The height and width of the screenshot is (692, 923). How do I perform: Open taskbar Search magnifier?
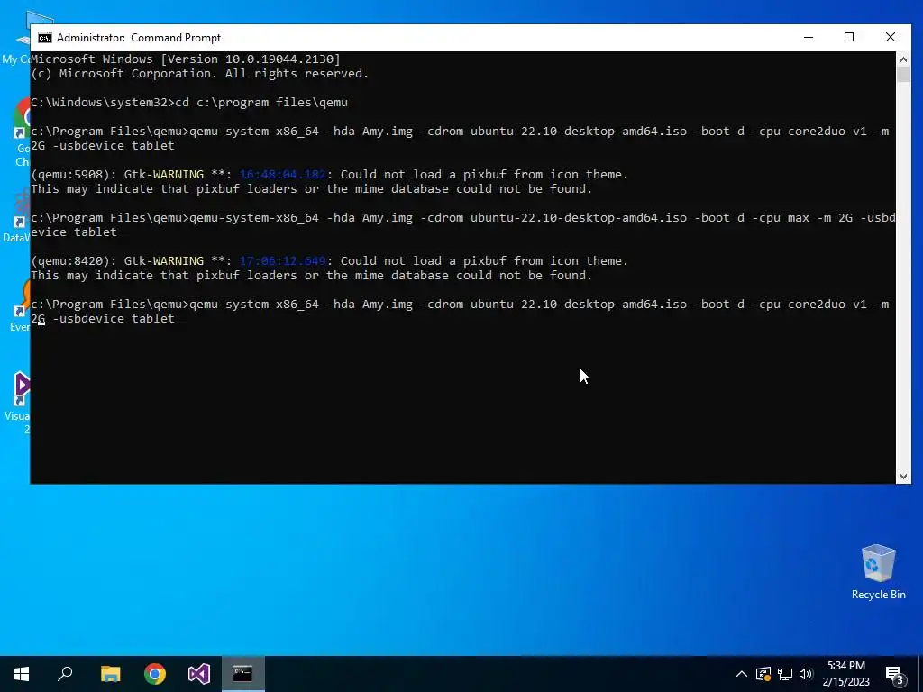click(65, 674)
